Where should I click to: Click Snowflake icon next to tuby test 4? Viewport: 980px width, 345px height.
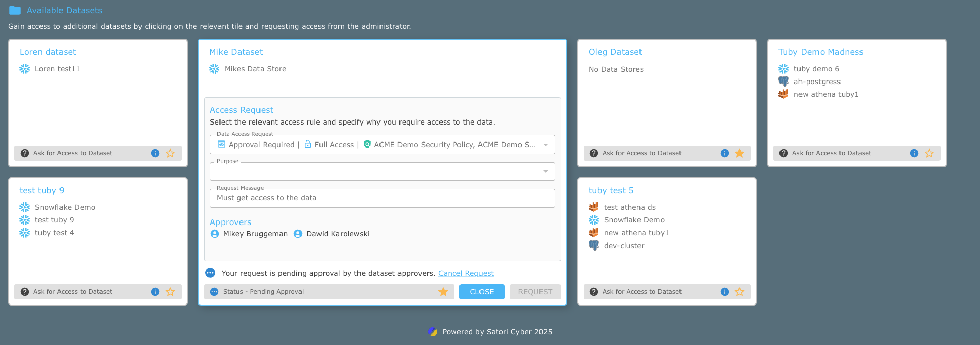(25, 233)
